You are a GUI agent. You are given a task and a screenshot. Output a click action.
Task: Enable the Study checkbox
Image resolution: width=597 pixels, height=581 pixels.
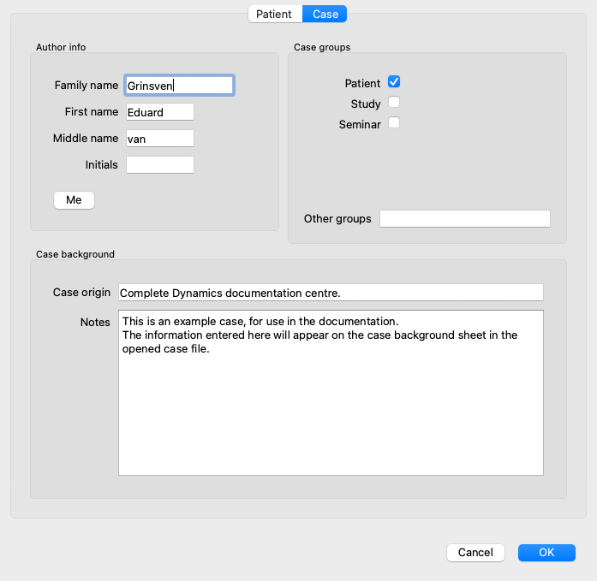pos(394,103)
